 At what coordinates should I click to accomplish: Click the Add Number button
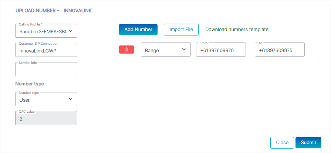coord(138,30)
